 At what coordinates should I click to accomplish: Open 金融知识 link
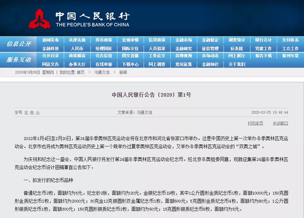click(210, 64)
